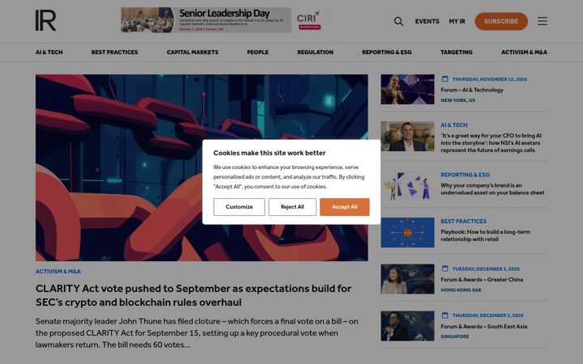Image resolution: width=583 pixels, height=364 pixels.
Task: Open Playbook retail relationship article thumbnail
Action: pyautogui.click(x=407, y=232)
